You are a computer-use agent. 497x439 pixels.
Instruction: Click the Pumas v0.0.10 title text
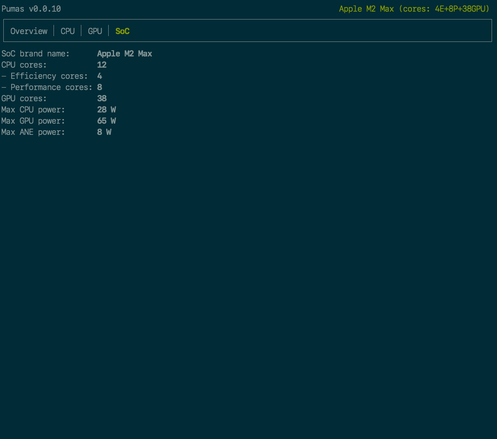point(31,9)
